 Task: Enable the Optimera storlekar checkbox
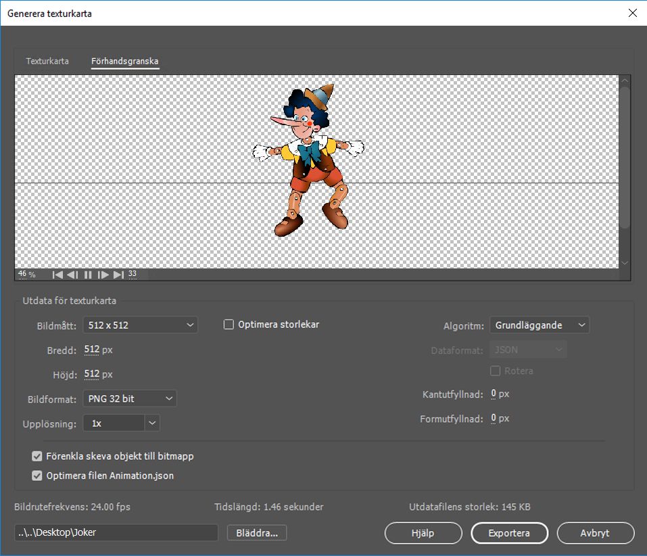coord(229,325)
